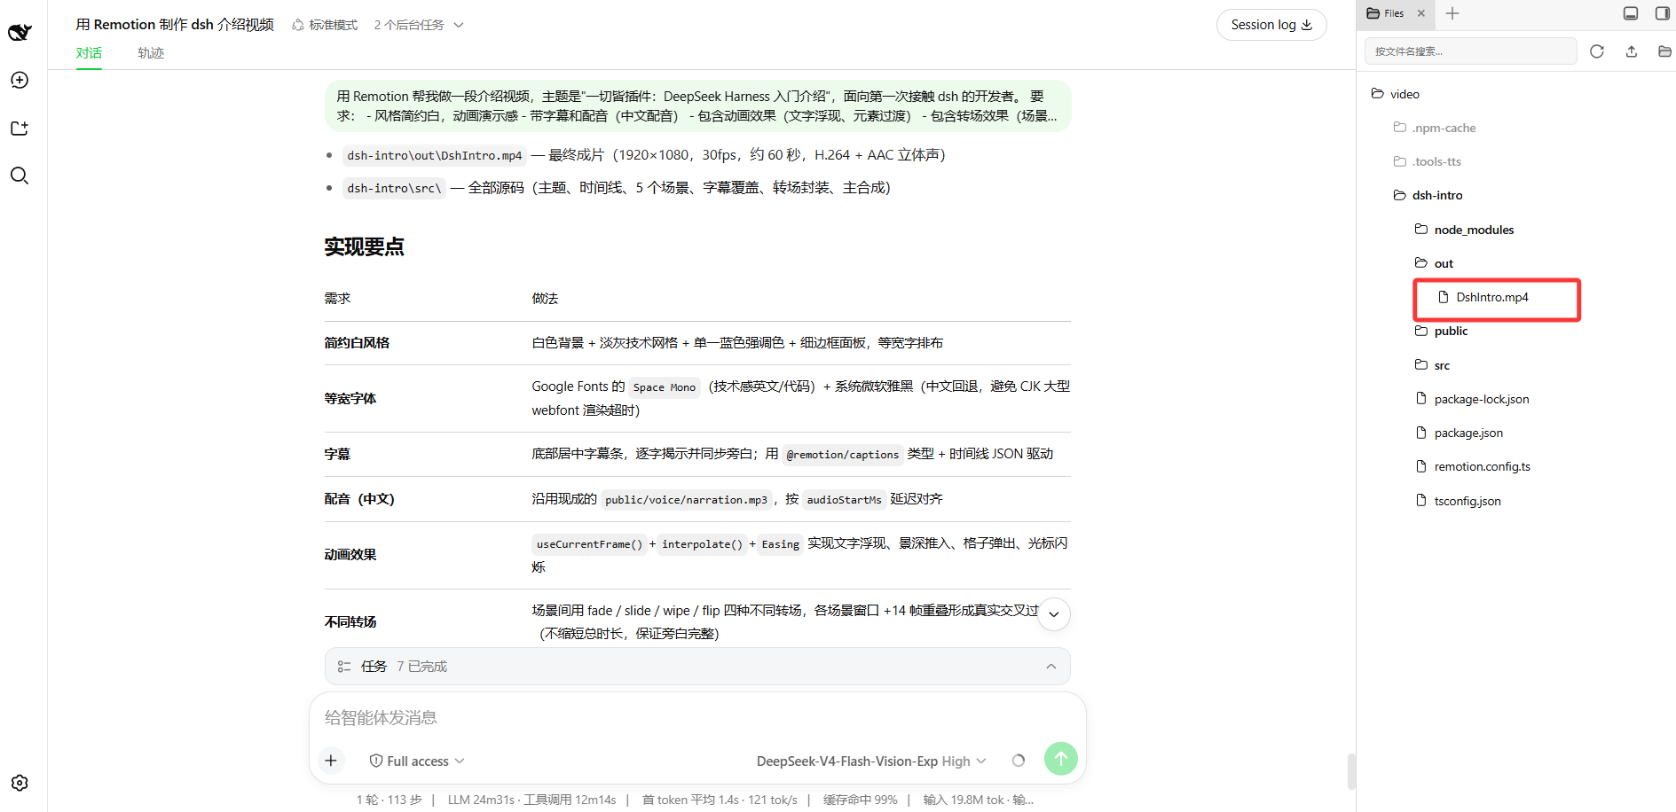Click the 等宽字体 table row label
The image size is (1676, 812).
tap(350, 399)
